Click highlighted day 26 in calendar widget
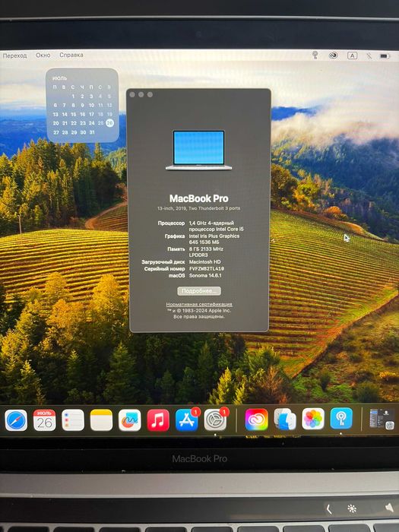The height and width of the screenshot is (532, 399). coord(109,123)
